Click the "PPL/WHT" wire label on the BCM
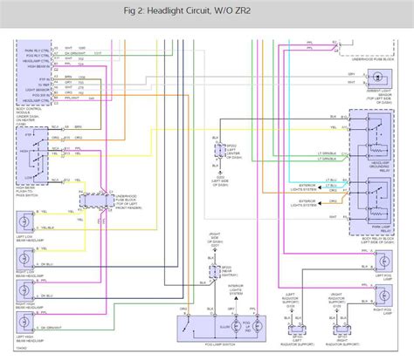Image resolution: width=414 pixels, height=360 pixels. pyautogui.click(x=72, y=98)
